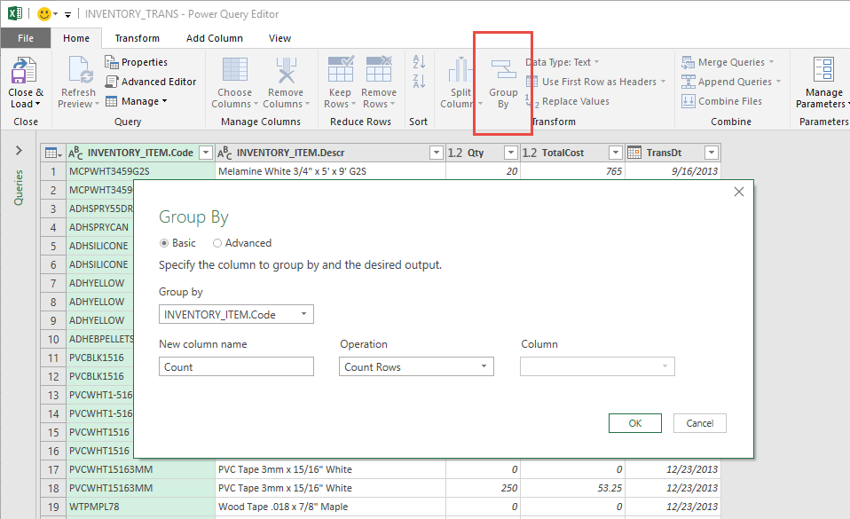
Task: Switch to the Transform tab
Action: pos(137,38)
